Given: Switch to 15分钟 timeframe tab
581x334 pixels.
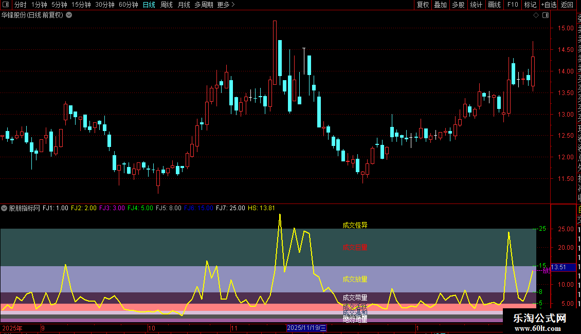Looking at the screenshot, I should tap(81, 5).
